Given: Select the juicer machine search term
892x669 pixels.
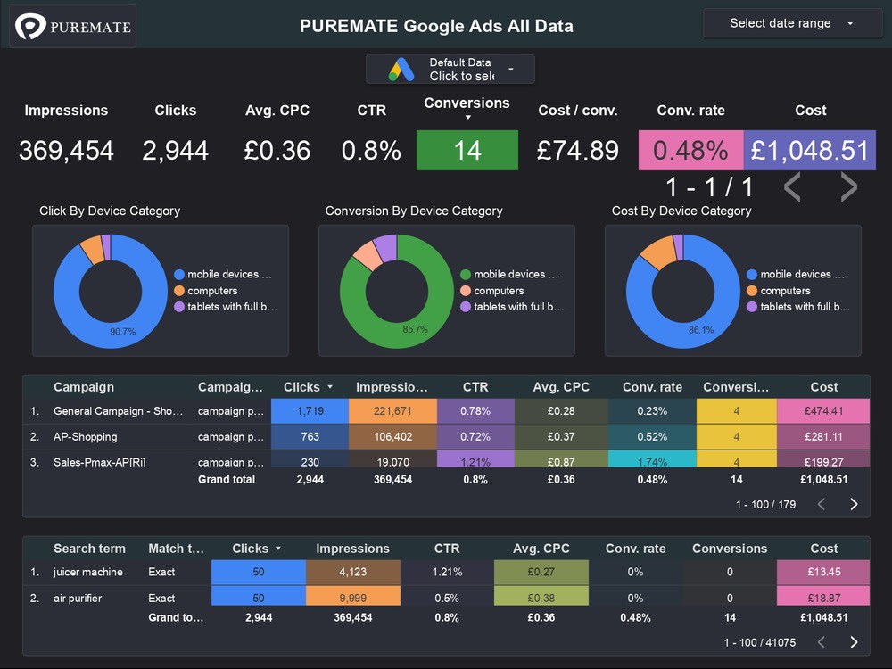Looking at the screenshot, I should point(88,572).
